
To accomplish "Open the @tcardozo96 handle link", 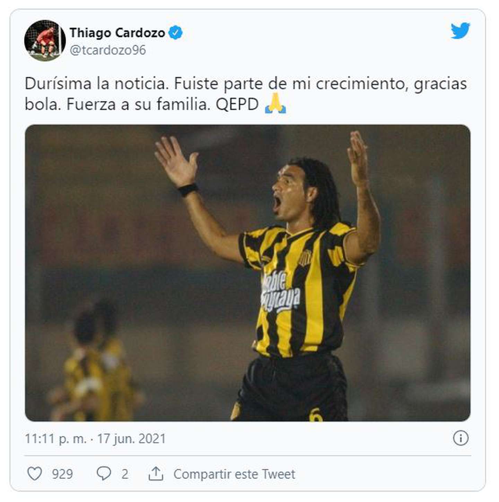I will coord(108,50).
